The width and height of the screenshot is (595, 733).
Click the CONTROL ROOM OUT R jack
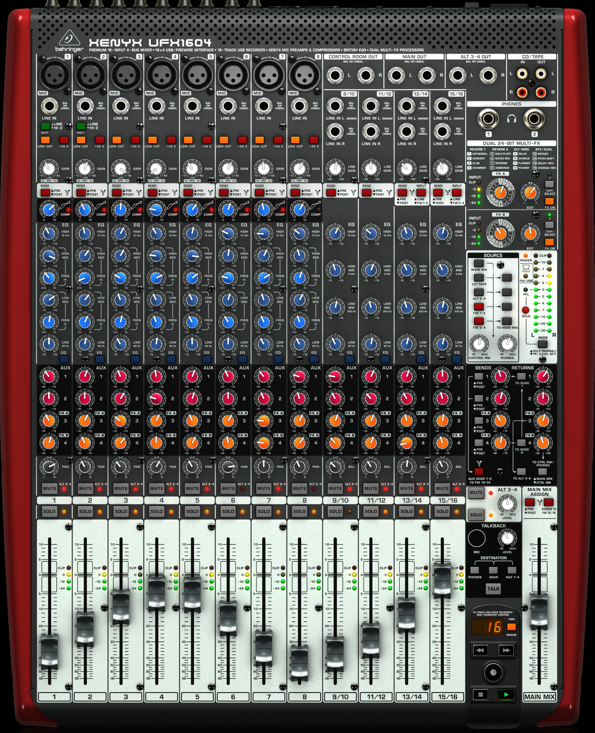[365, 76]
